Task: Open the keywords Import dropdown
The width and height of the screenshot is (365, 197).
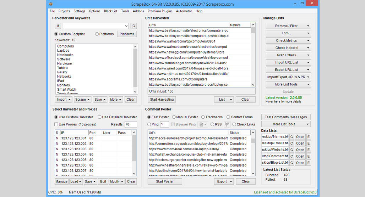Action: 63,100
